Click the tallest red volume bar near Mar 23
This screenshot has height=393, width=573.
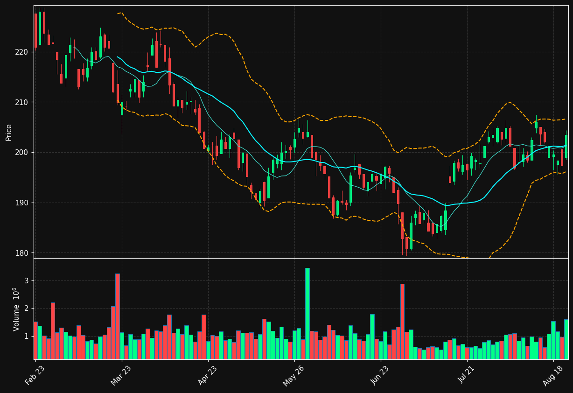coord(118,316)
